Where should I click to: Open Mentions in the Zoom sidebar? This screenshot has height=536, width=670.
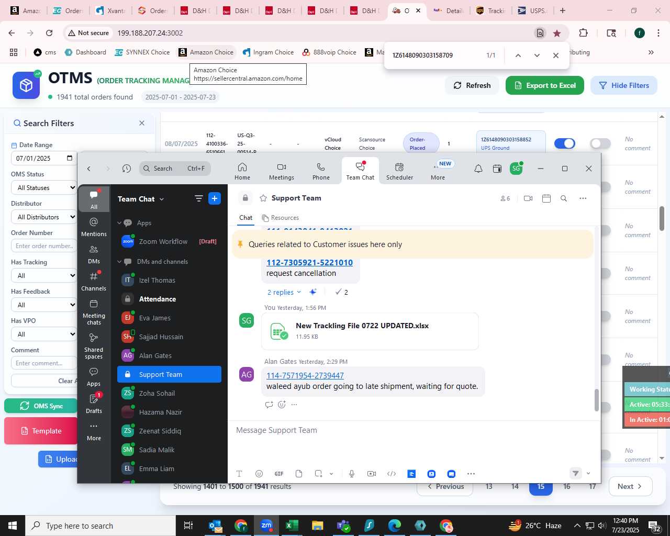94,227
